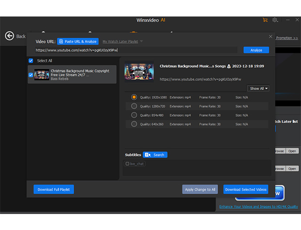This screenshot has height=230, width=301.
Task: Click the playlist item video thumbnail
Action: tap(42, 75)
